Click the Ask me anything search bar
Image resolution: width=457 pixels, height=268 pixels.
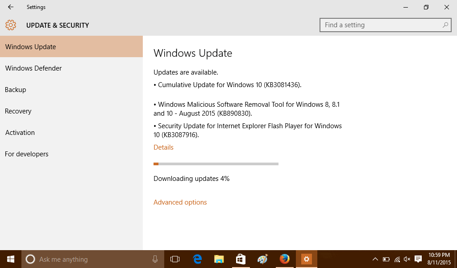pos(80,259)
